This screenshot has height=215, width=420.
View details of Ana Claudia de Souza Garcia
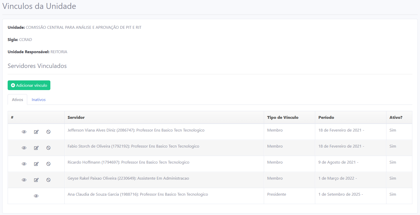click(x=36, y=196)
